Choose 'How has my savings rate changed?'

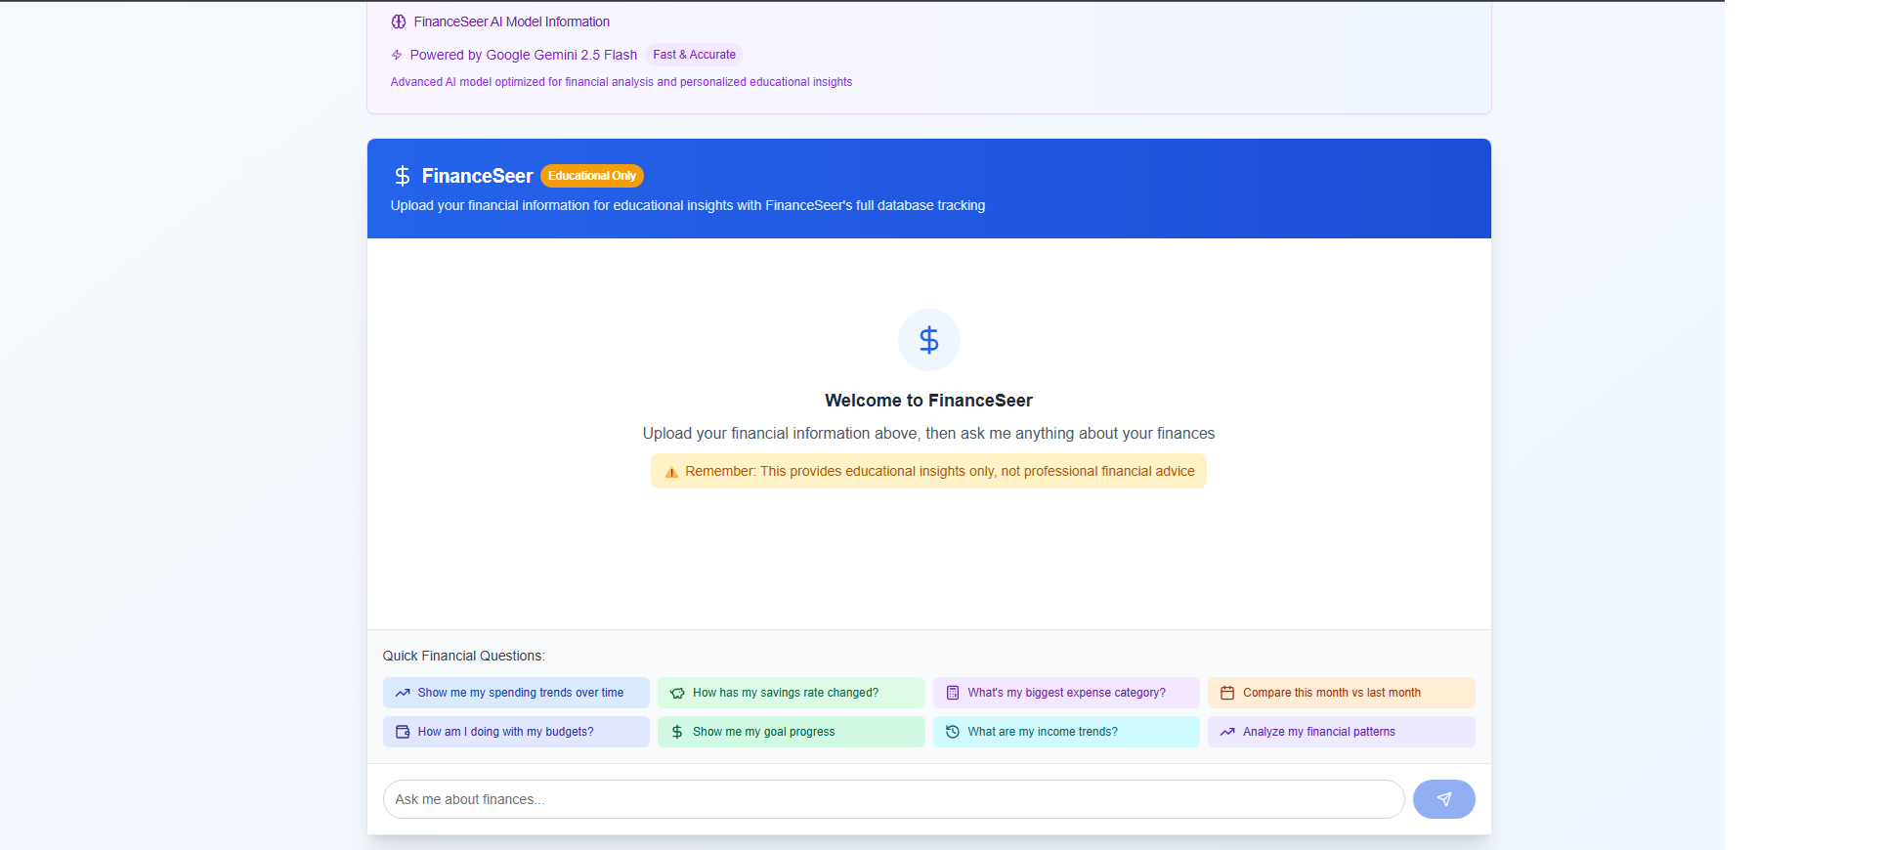pos(792,693)
